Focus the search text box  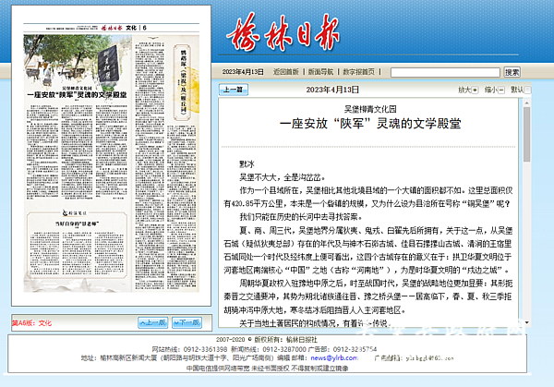[x=445, y=72]
